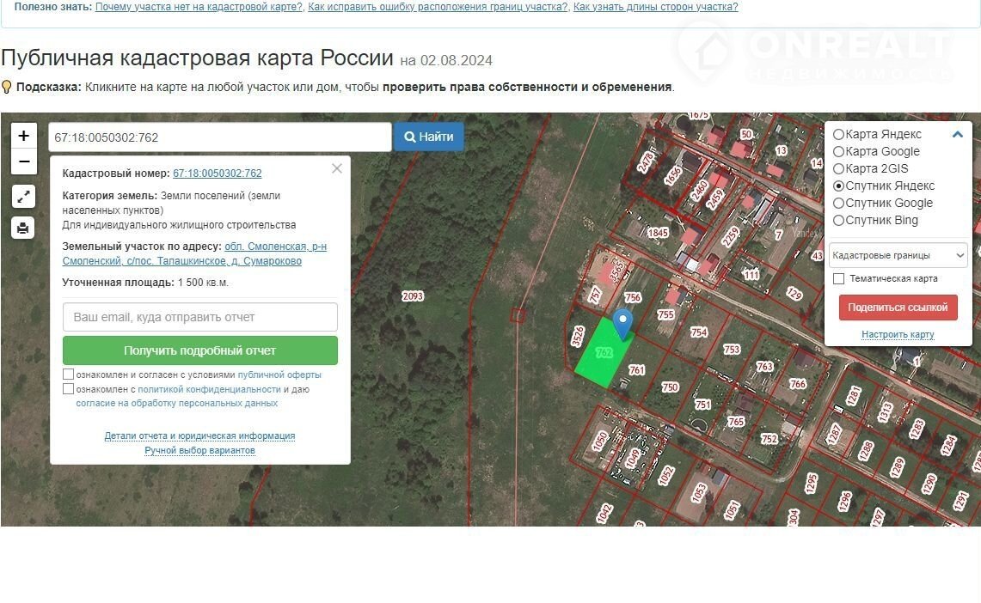
Task: Click the email input field
Action: pos(199,317)
